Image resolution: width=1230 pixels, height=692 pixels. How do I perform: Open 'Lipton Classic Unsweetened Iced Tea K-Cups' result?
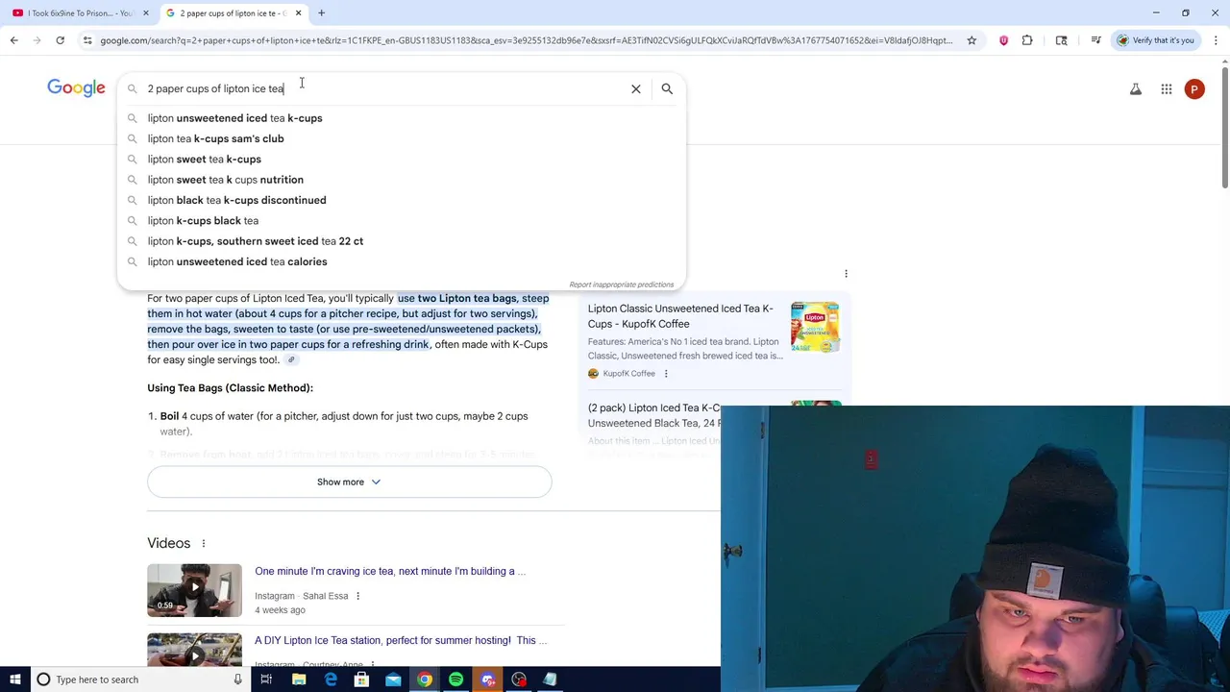(x=680, y=316)
